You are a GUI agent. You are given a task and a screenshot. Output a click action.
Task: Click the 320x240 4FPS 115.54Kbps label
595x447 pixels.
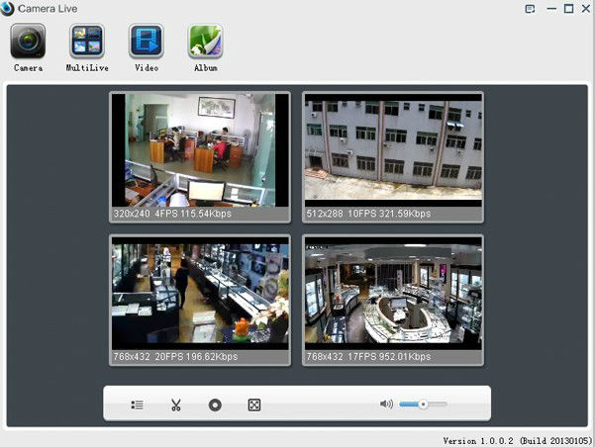tap(172, 214)
